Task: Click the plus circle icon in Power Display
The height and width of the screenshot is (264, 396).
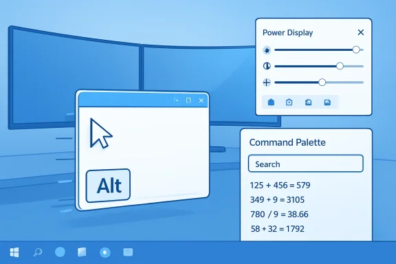Action: tap(267, 82)
